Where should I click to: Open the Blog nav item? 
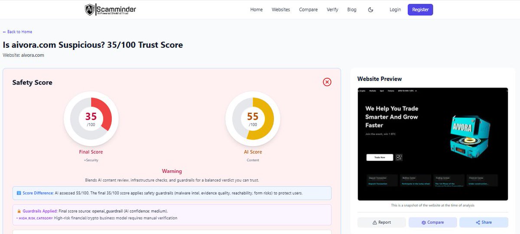point(352,10)
